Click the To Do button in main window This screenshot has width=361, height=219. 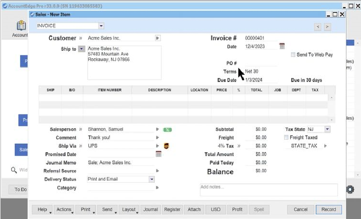18,190
